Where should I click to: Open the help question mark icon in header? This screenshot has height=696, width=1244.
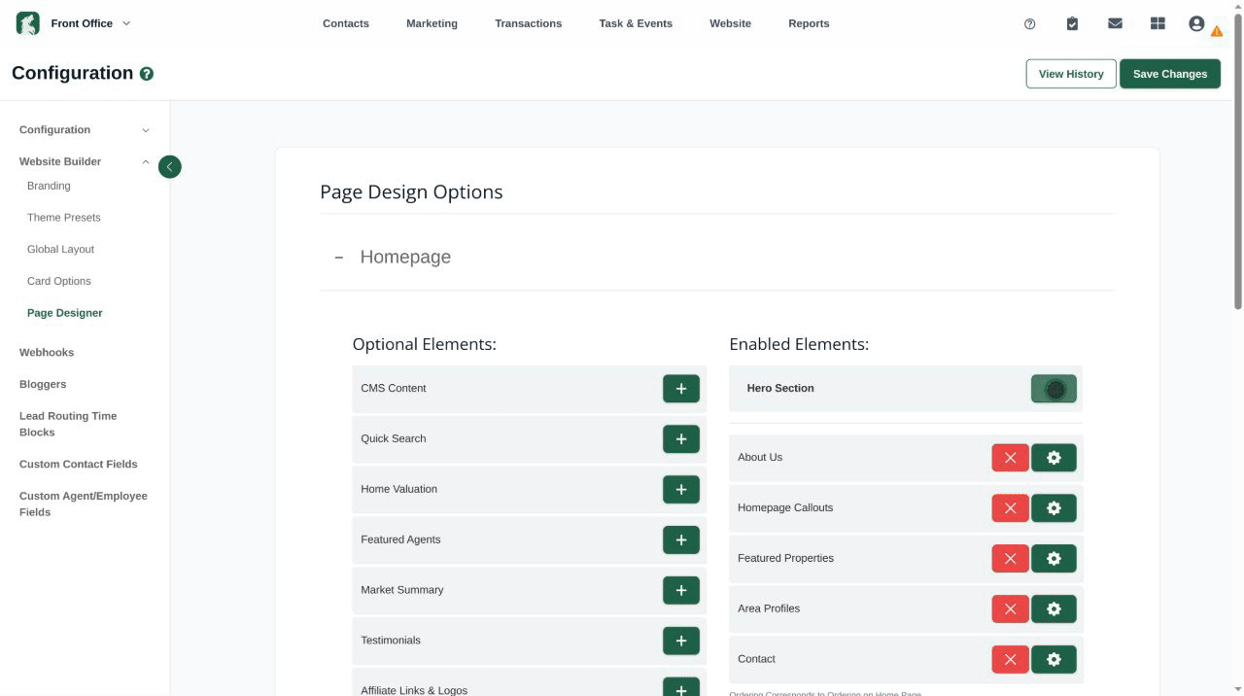point(1030,24)
